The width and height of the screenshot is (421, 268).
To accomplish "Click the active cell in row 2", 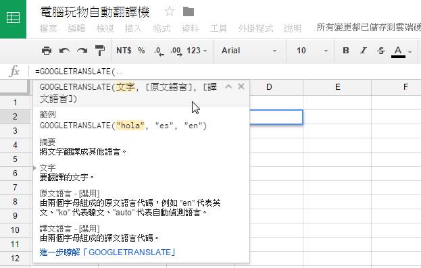I will click(276, 117).
